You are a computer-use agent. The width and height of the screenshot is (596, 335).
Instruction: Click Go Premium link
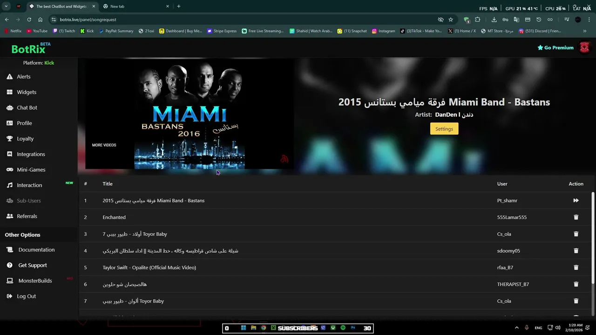555,47
